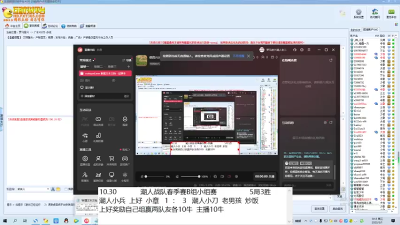Open the game controller promotion tool

pyautogui.click(x=124, y=158)
